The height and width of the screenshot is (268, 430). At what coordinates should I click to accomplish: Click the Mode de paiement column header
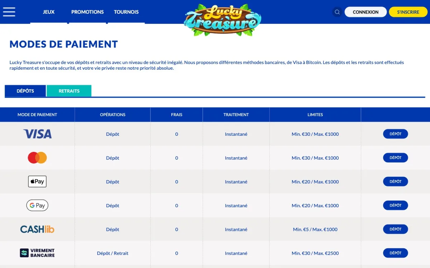37,115
